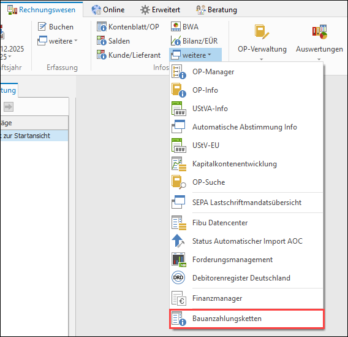Expand the fiscal year dropdown arrow

click(x=10, y=56)
